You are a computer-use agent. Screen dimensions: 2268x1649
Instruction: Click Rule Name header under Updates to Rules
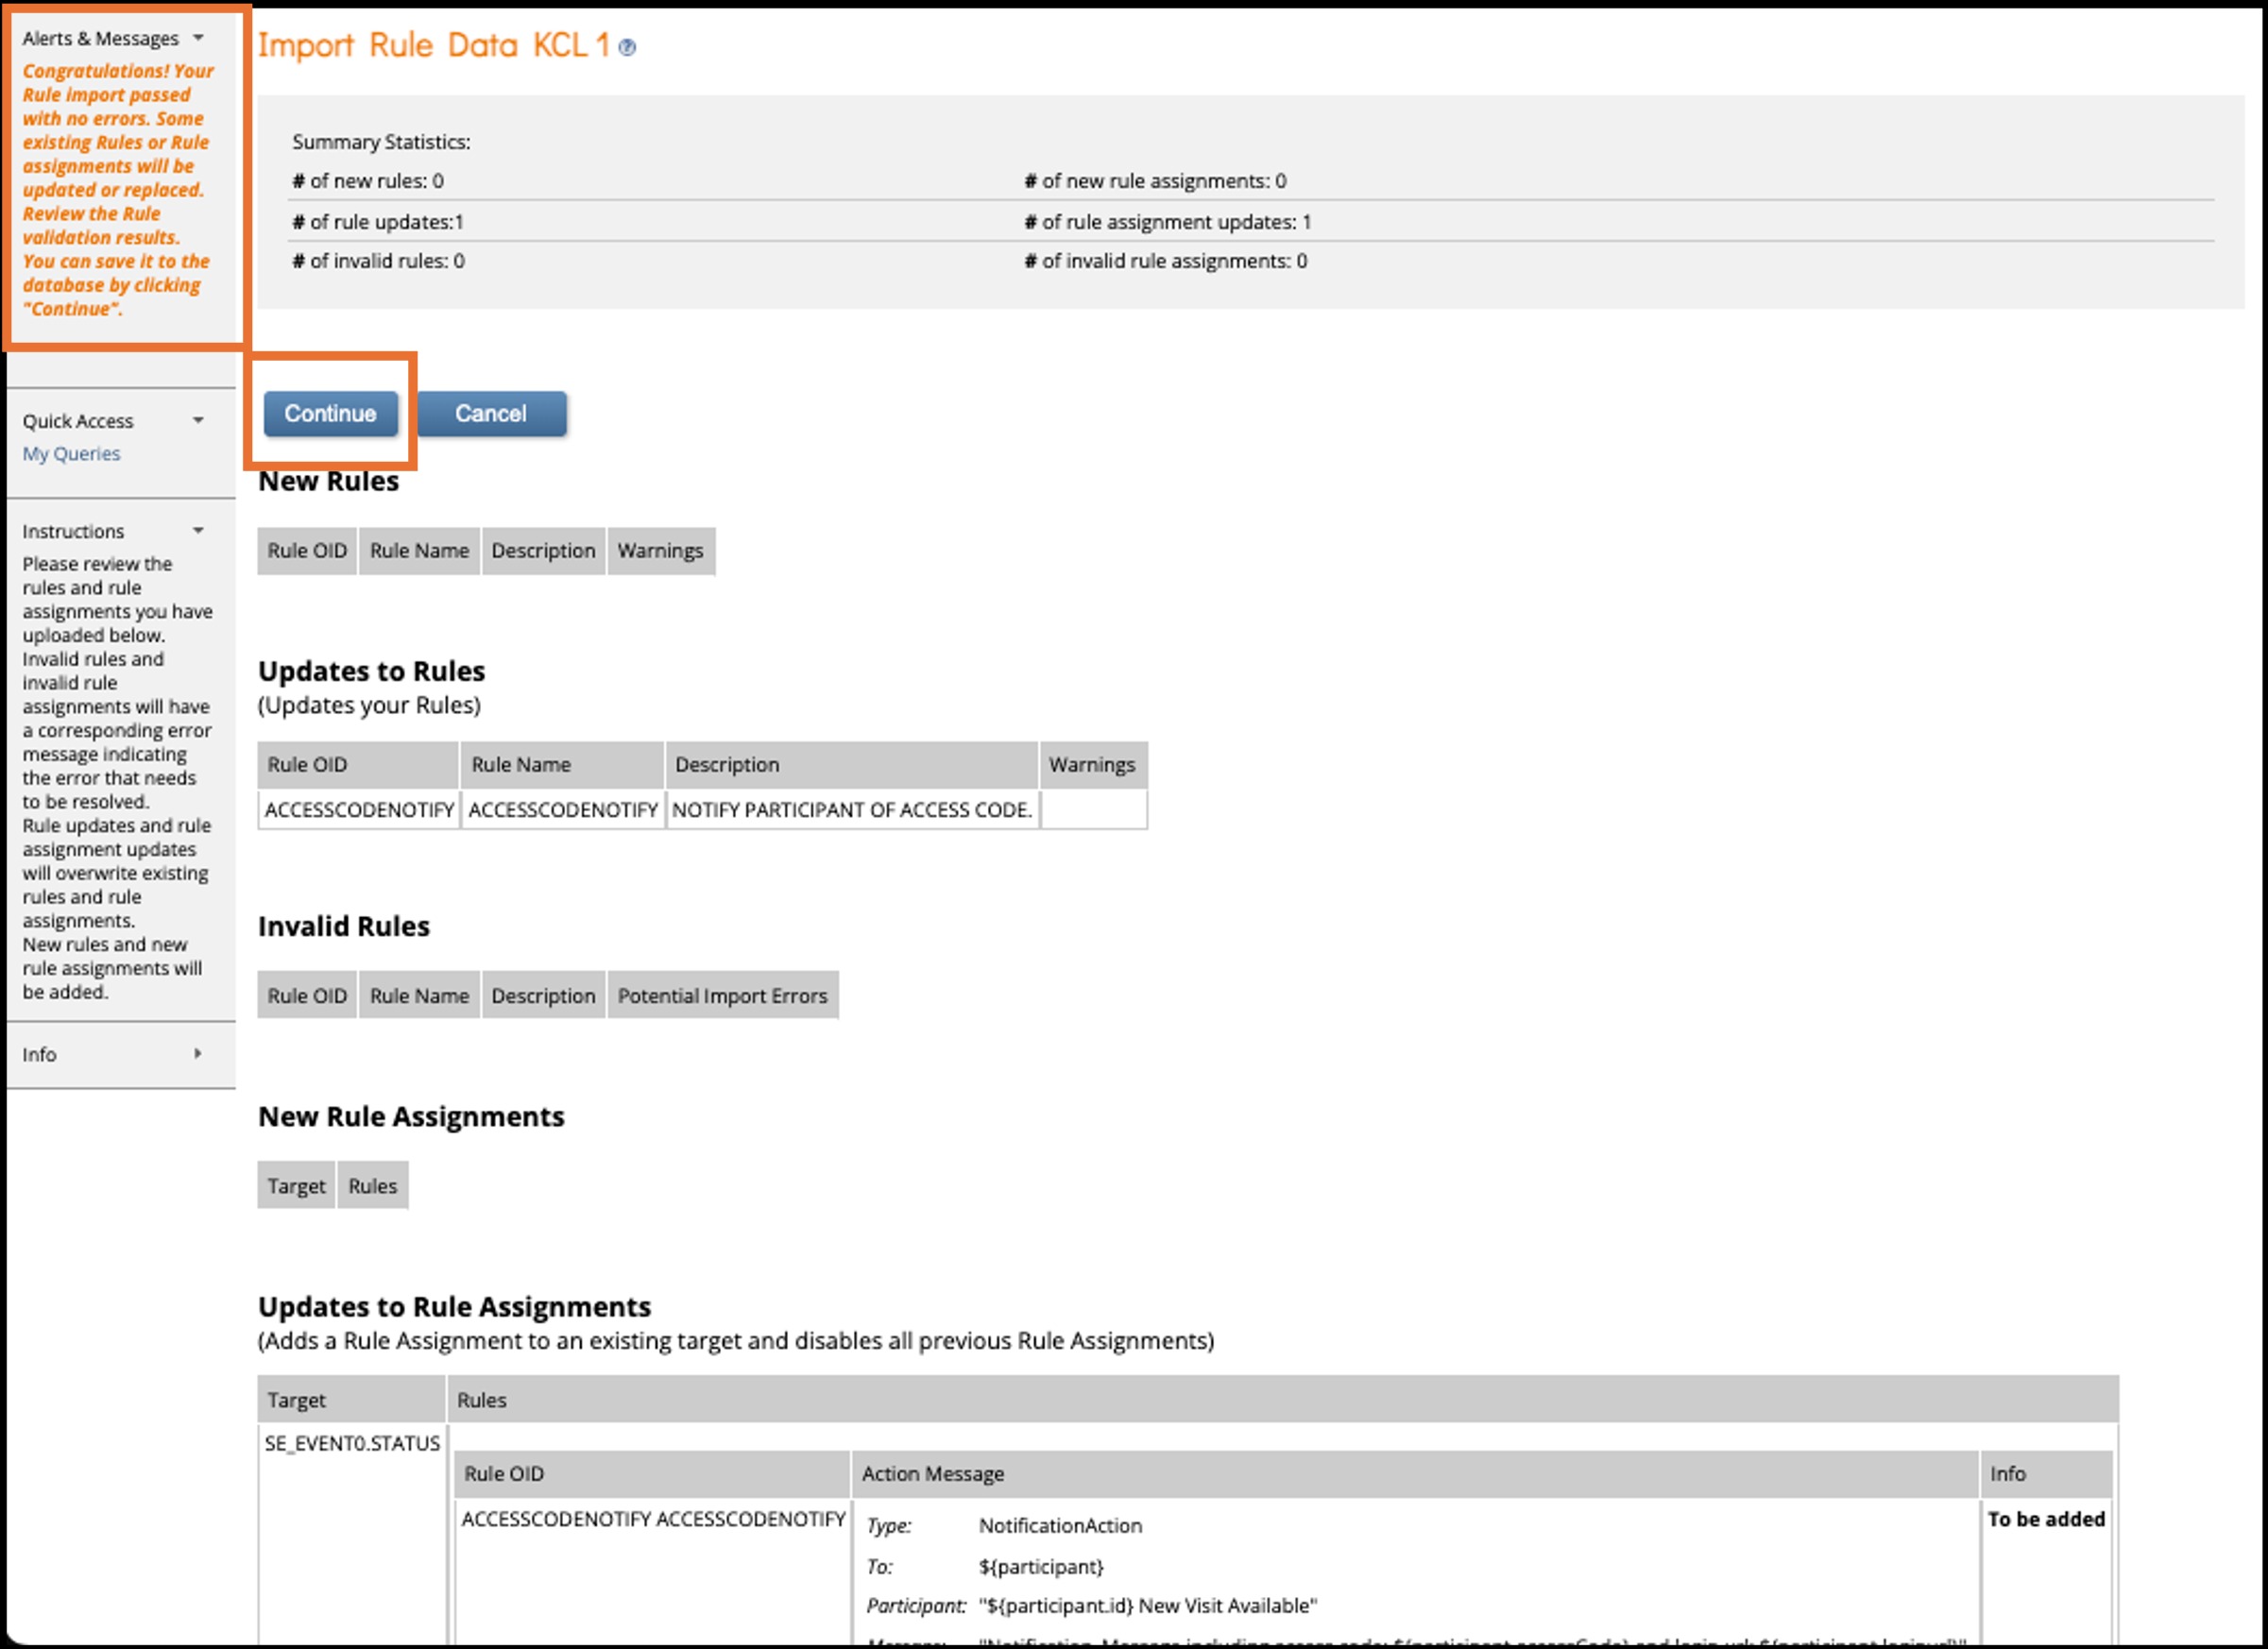[x=521, y=765]
